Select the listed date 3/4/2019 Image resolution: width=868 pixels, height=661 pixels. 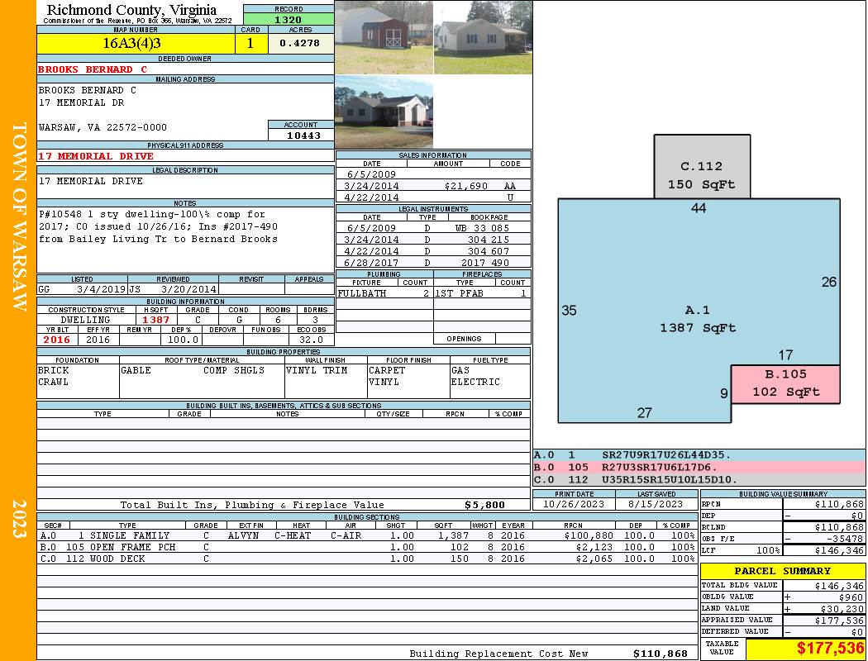pos(102,289)
